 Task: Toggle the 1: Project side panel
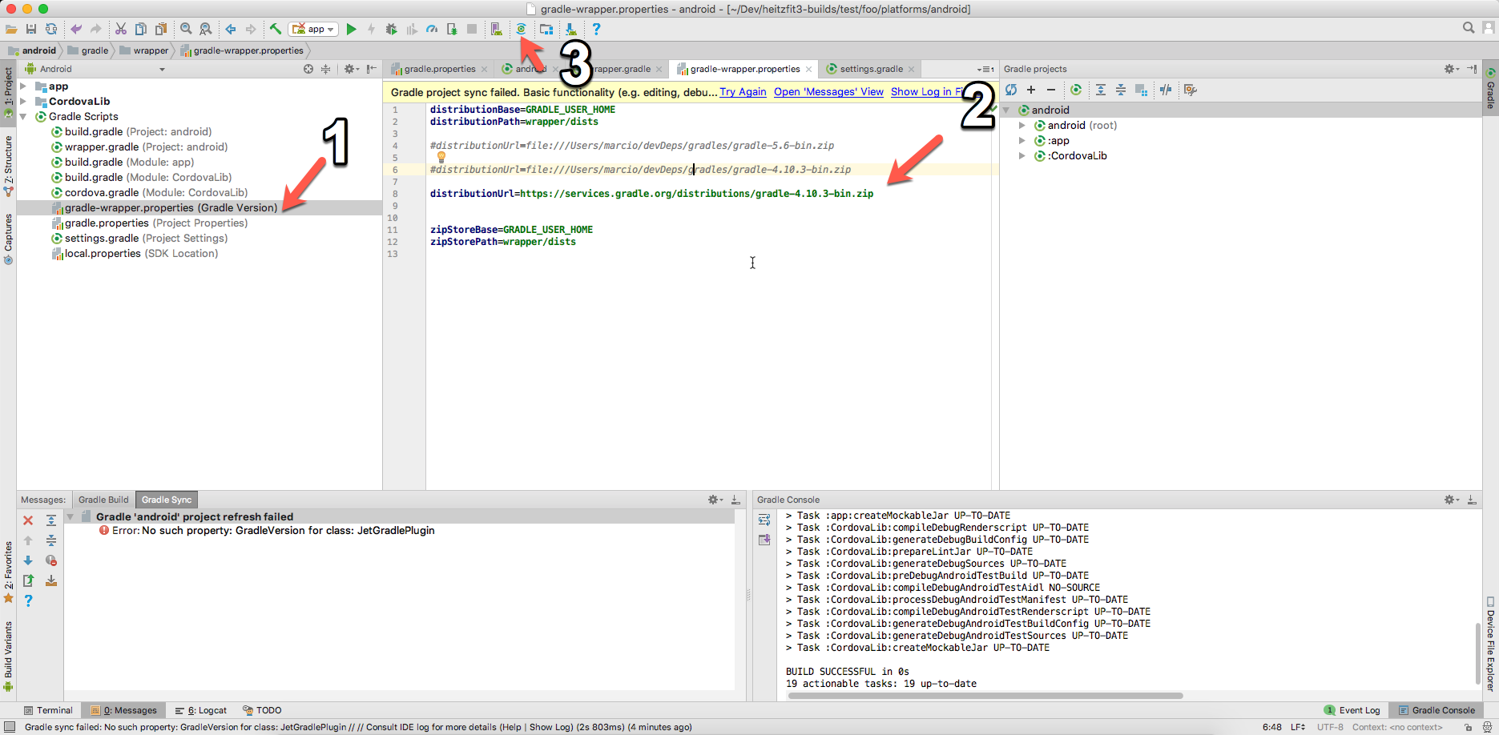point(8,92)
